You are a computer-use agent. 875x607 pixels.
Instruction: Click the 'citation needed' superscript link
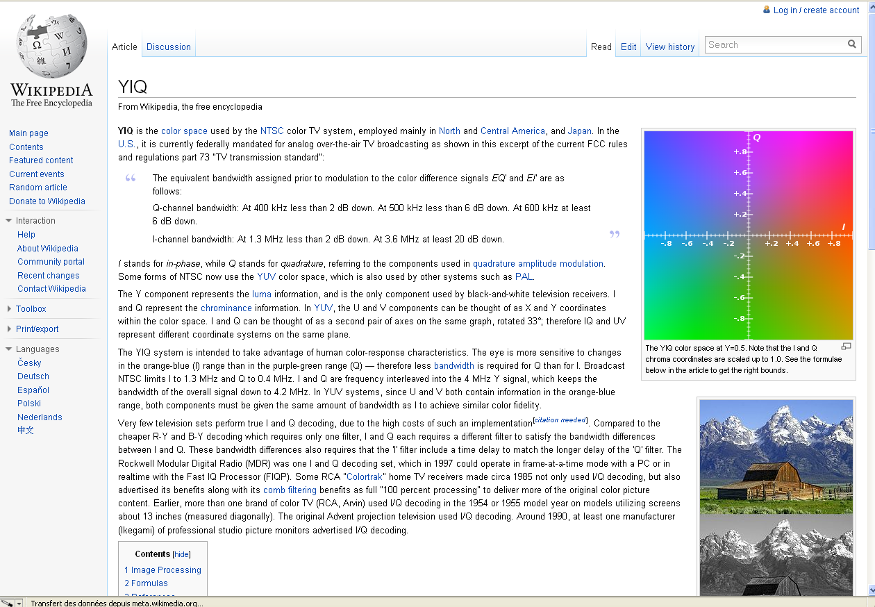pyautogui.click(x=560, y=420)
